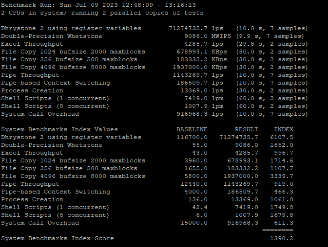Click the value '1007.9 lpm'

[x=204, y=106]
